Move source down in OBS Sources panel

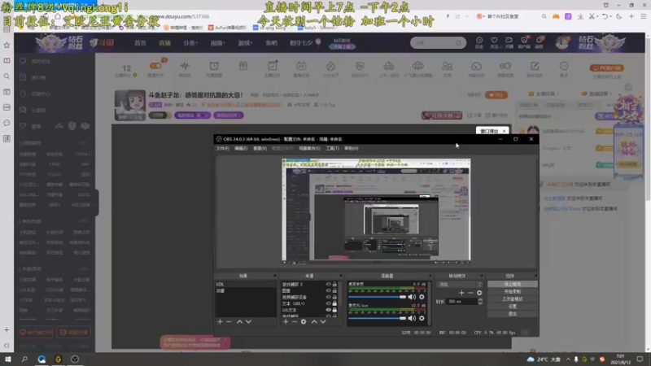(323, 321)
